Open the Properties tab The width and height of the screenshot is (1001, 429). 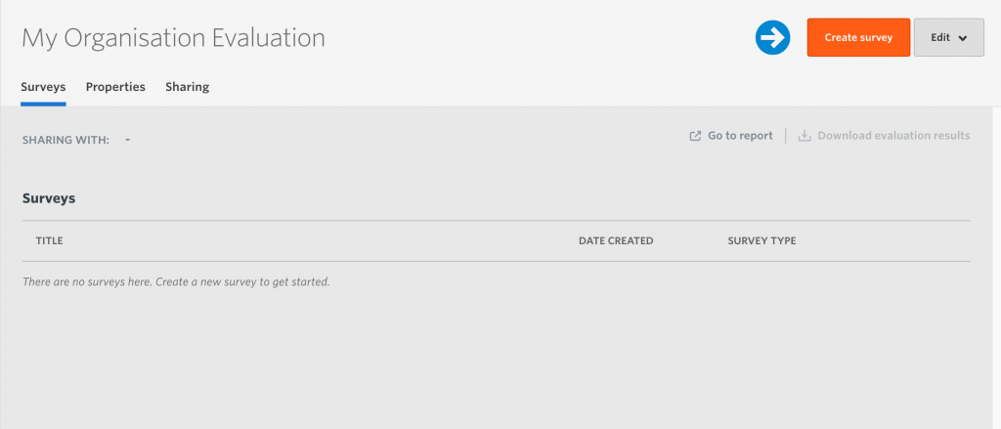115,87
